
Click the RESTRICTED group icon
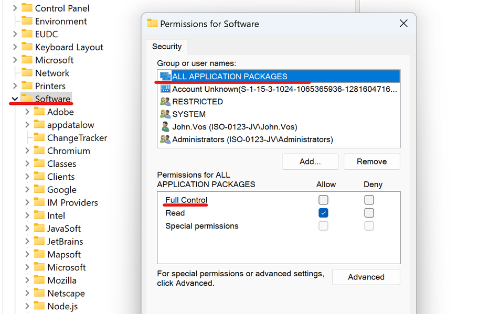coord(165,102)
